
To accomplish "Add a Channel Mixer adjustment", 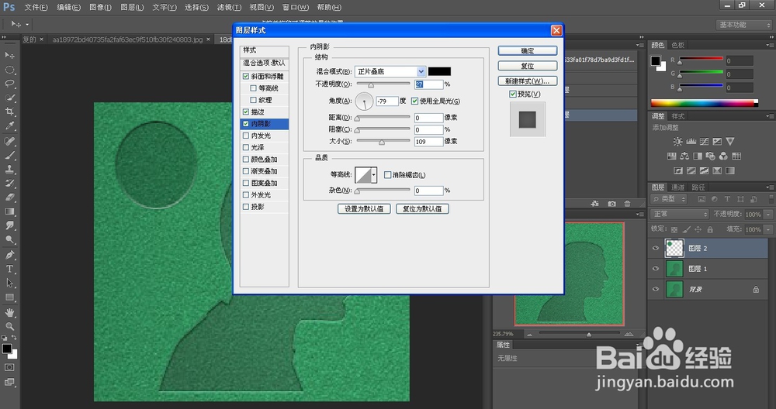I will [x=723, y=156].
